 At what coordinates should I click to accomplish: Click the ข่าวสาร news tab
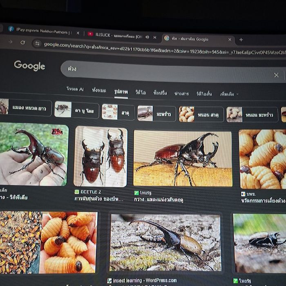coord(181,94)
